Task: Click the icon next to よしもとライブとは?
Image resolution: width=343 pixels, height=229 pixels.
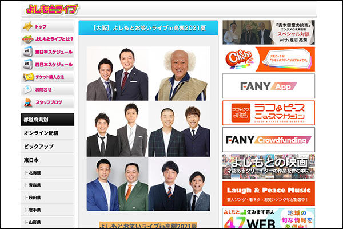Action: [x=27, y=40]
